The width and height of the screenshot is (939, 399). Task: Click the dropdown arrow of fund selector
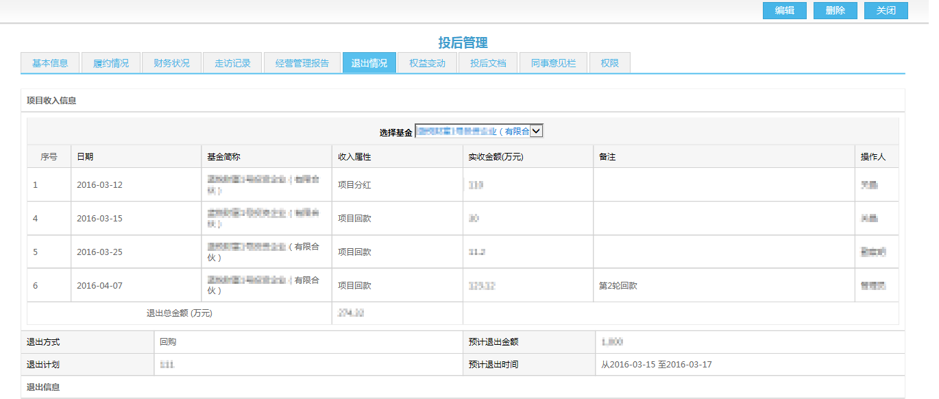coord(537,130)
